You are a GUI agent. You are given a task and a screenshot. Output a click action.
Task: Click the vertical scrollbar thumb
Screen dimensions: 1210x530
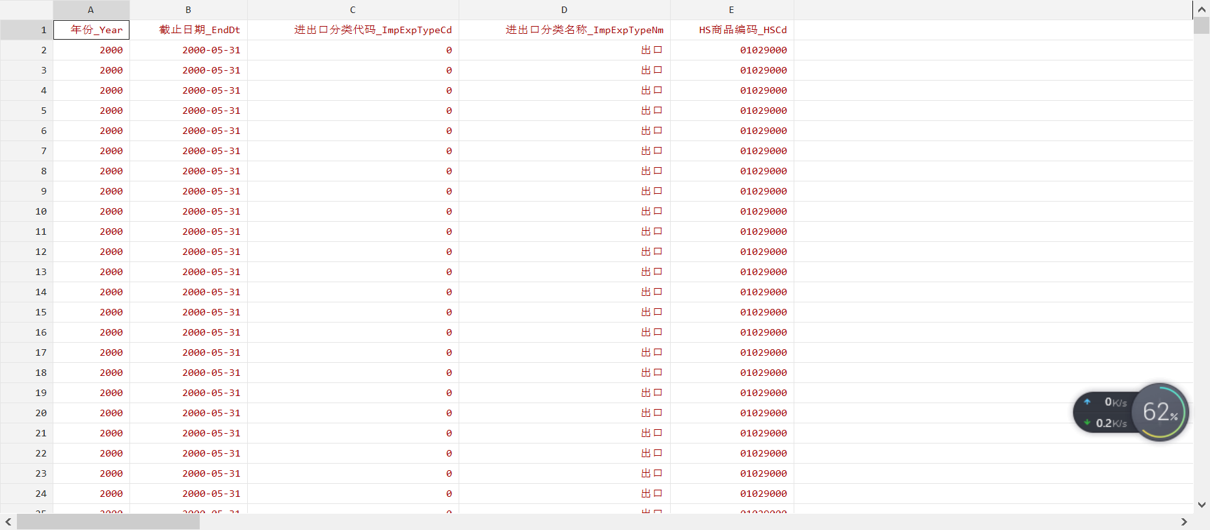(1202, 25)
